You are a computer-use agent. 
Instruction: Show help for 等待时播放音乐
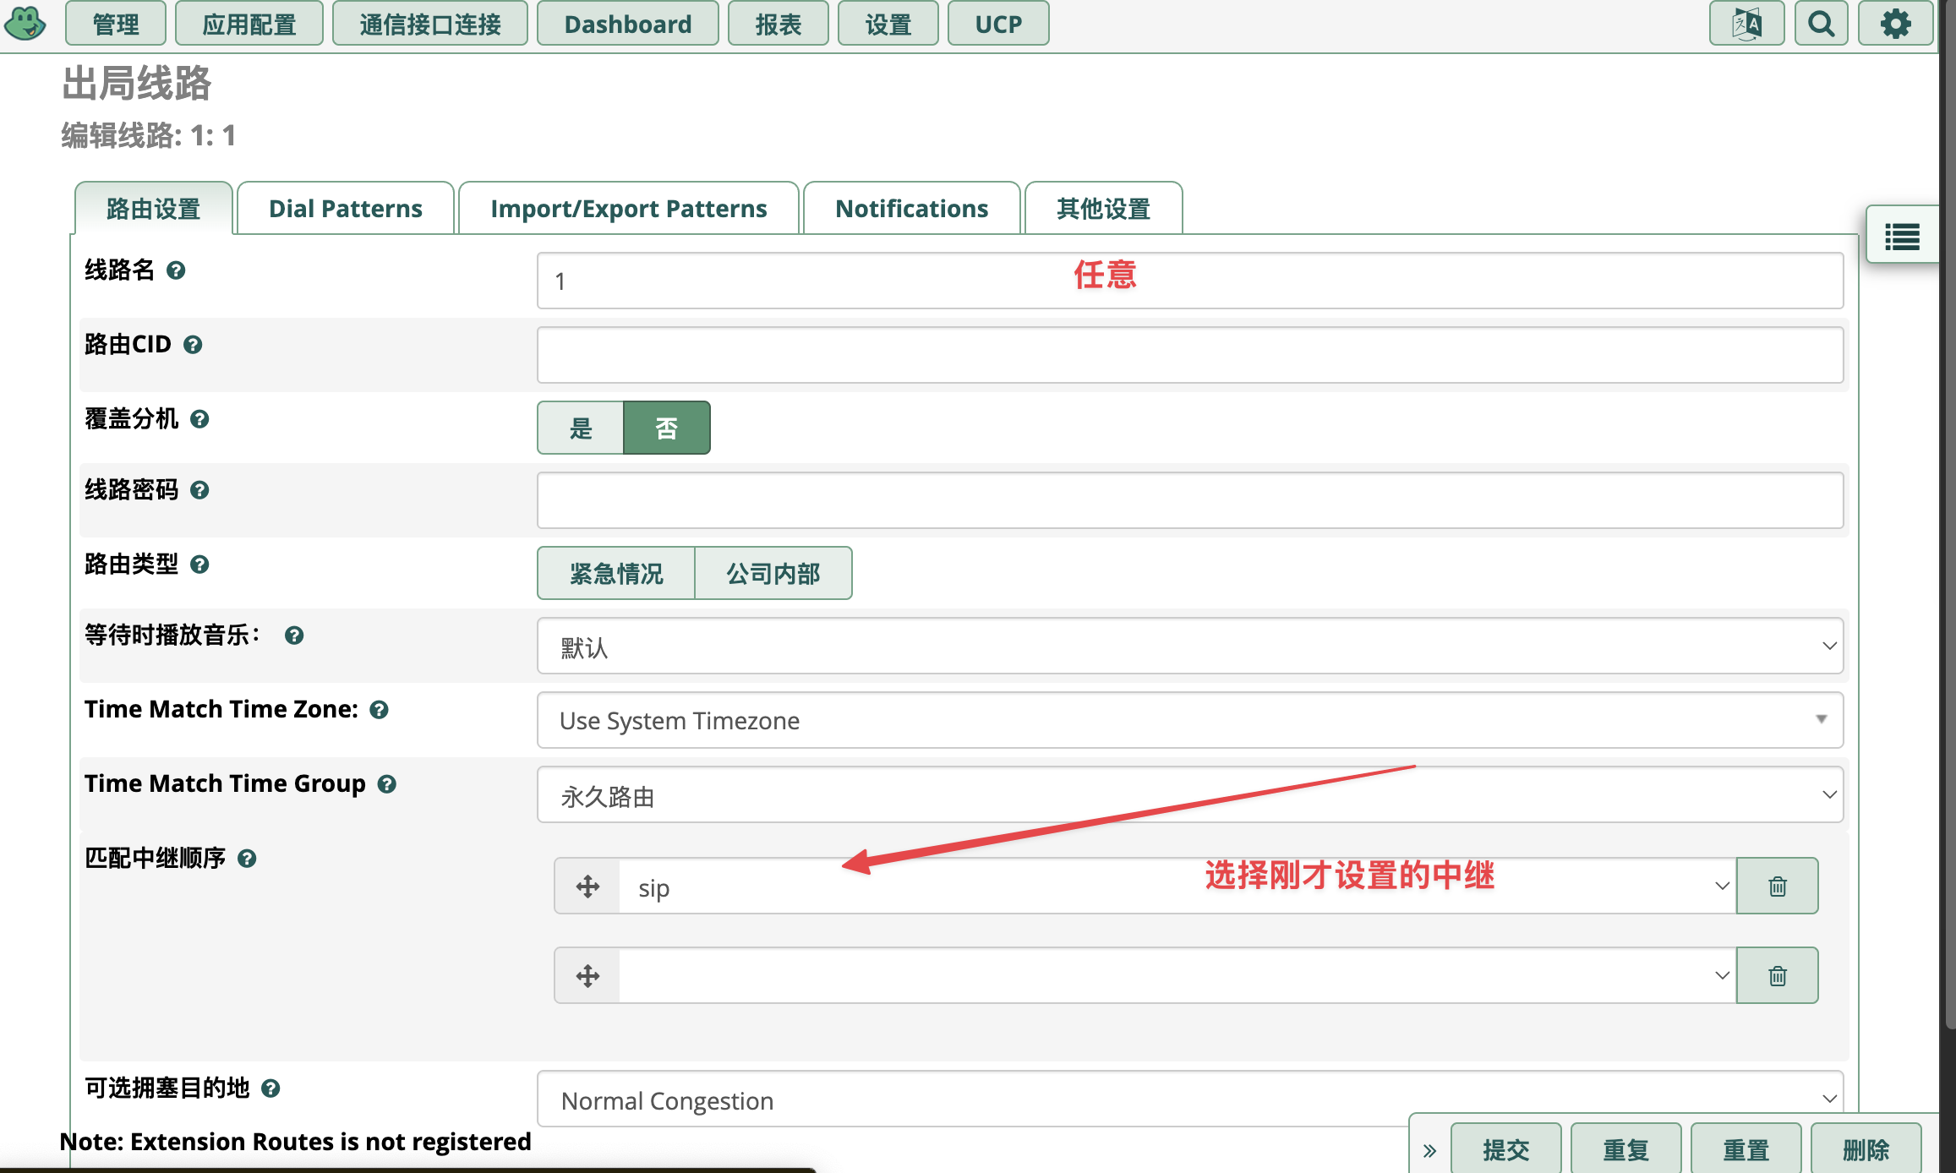(x=294, y=636)
